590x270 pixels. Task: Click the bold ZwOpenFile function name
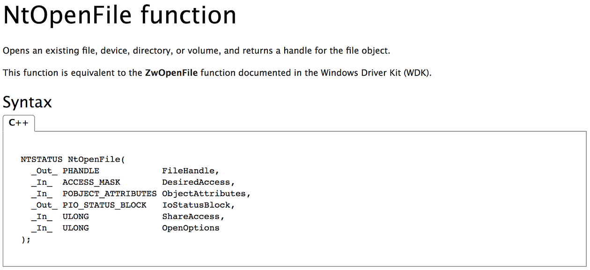point(171,73)
